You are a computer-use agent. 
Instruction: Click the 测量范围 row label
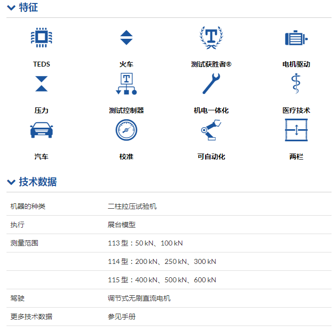tap(24, 243)
